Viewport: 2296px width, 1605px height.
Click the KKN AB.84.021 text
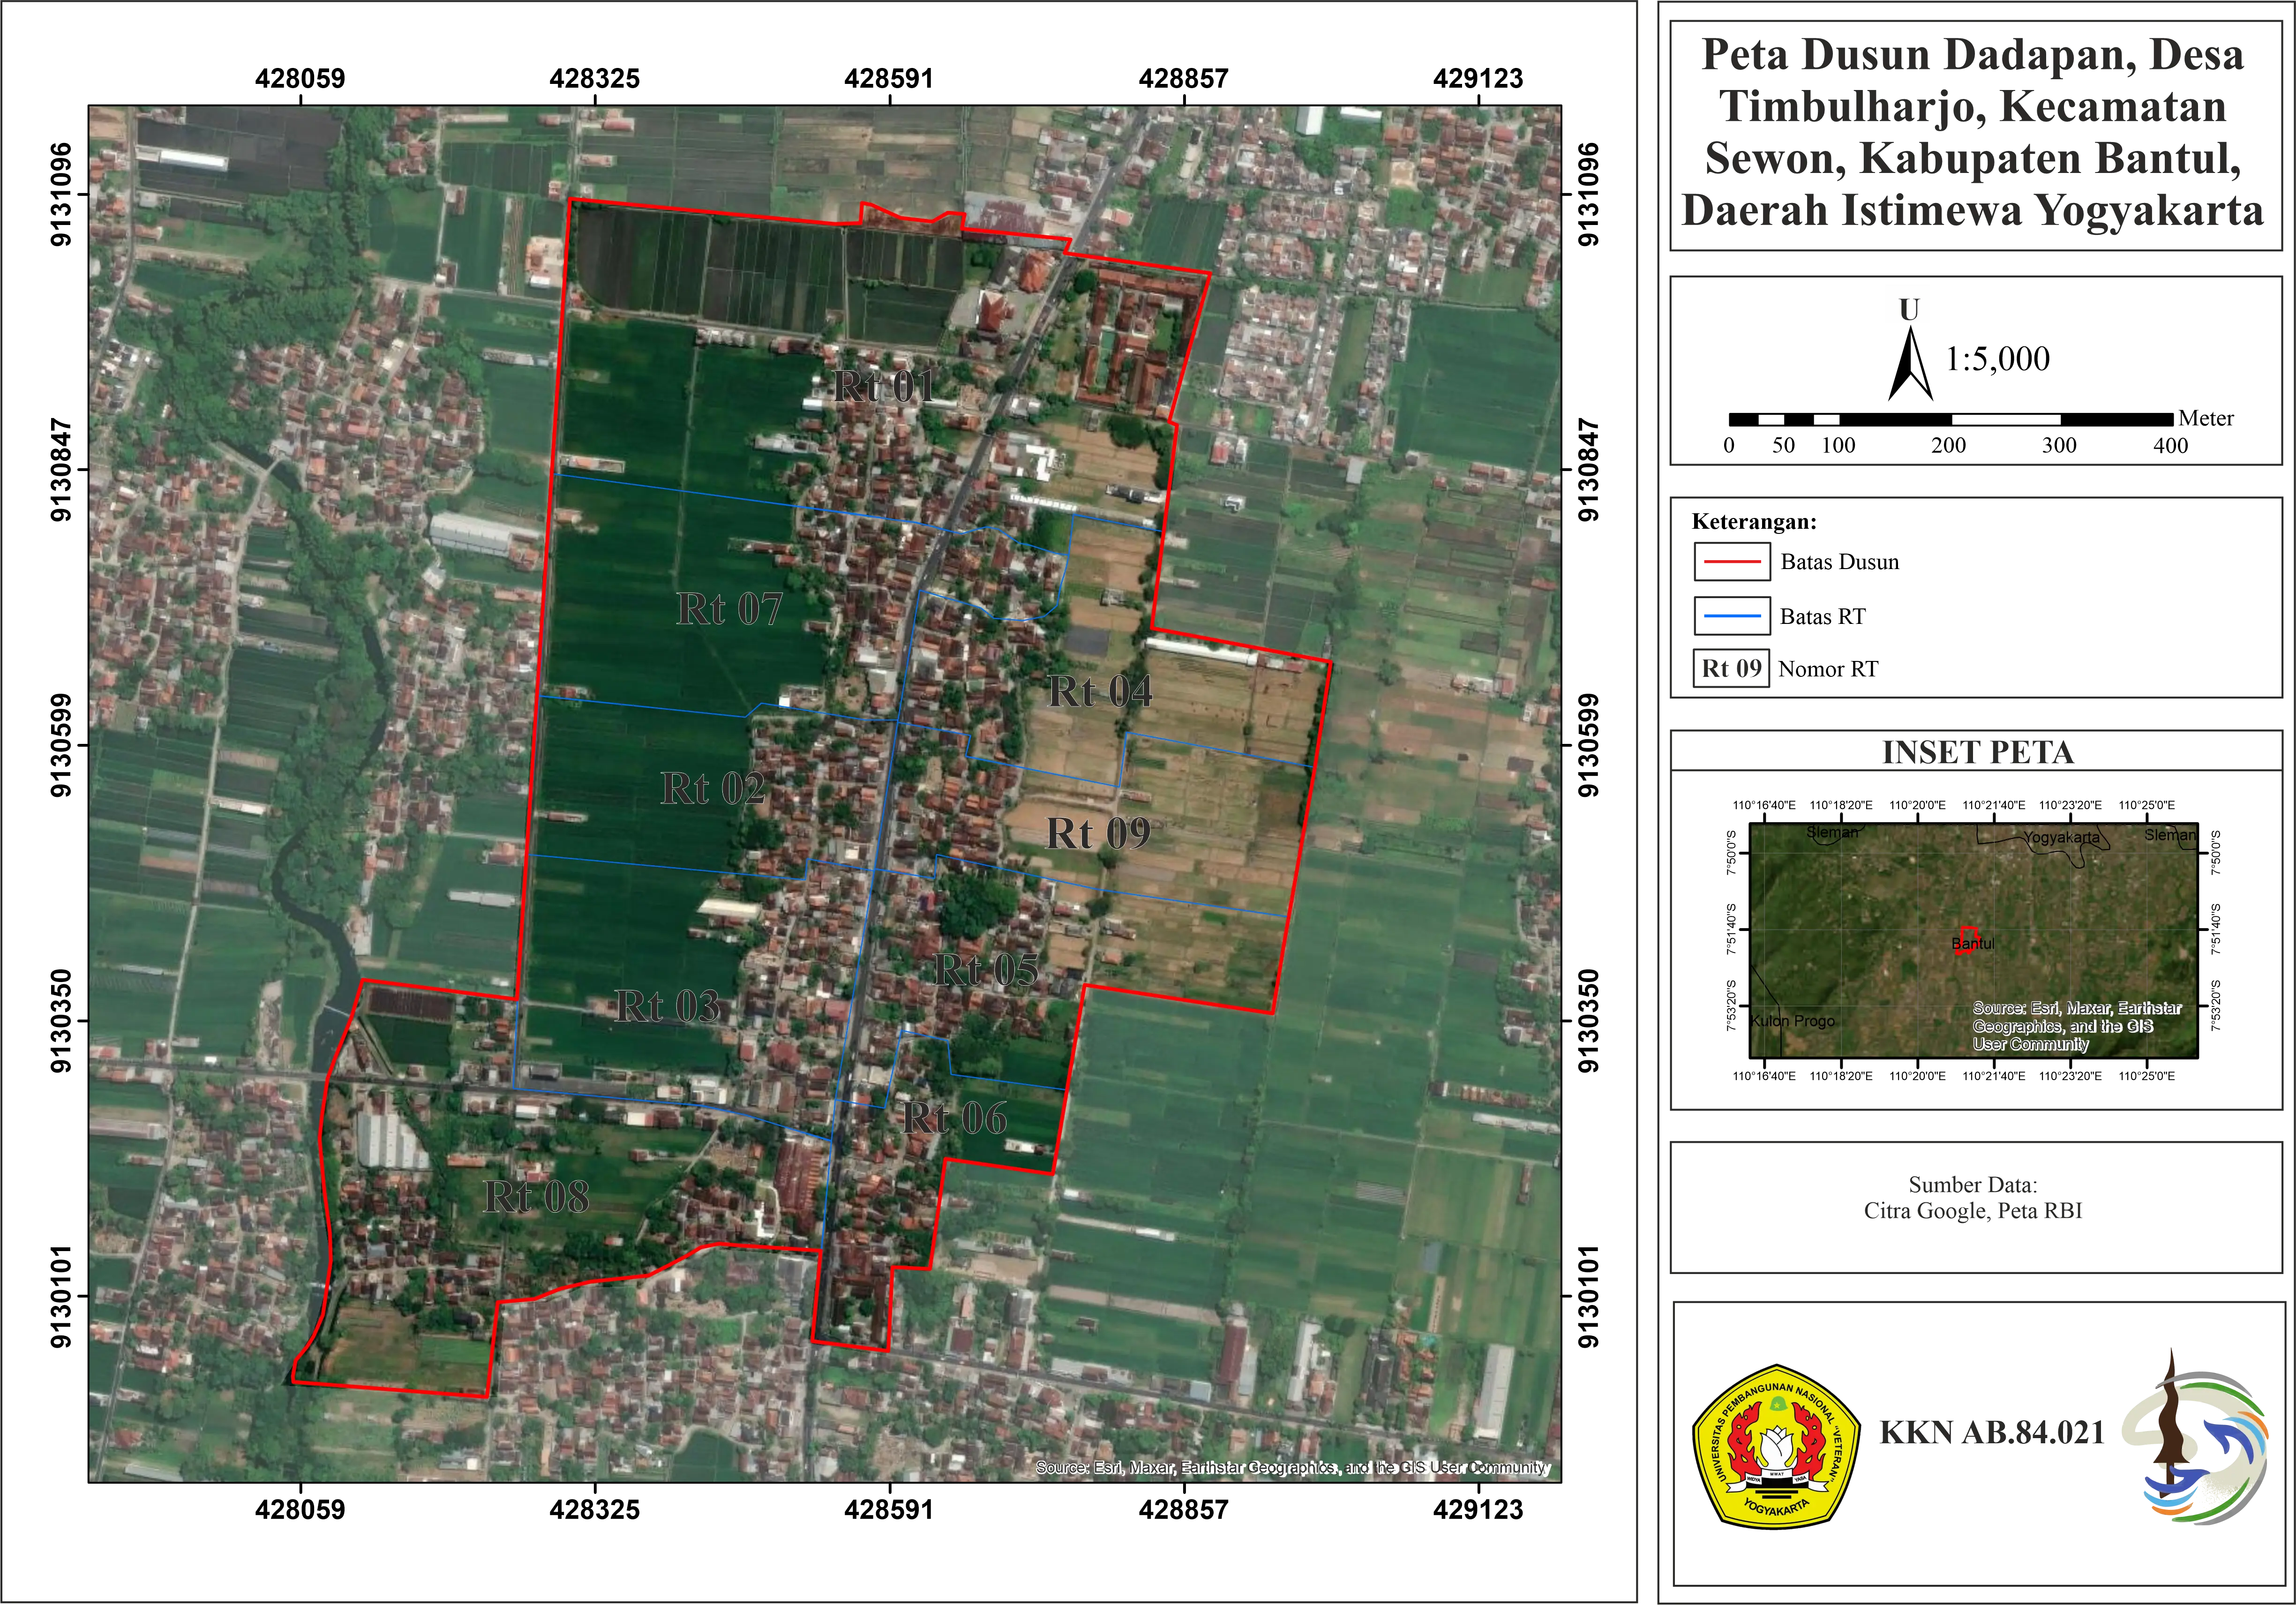[1992, 1432]
